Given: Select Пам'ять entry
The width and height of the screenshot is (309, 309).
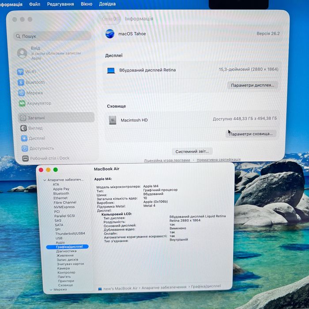Looking at the screenshot, I should [x=64, y=277].
